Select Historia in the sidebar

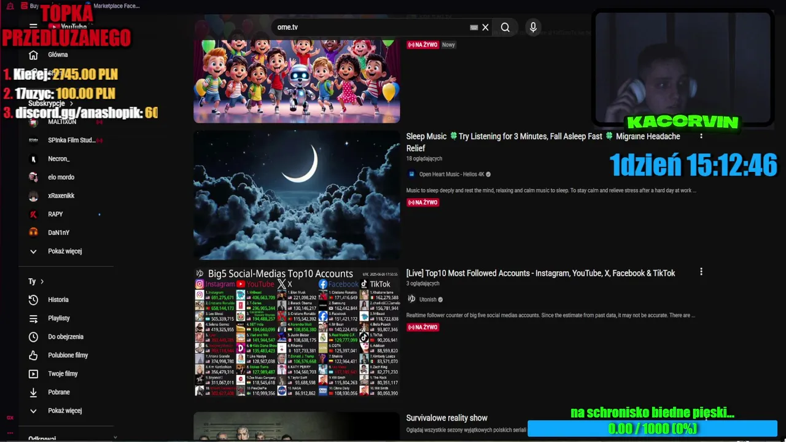click(x=58, y=300)
